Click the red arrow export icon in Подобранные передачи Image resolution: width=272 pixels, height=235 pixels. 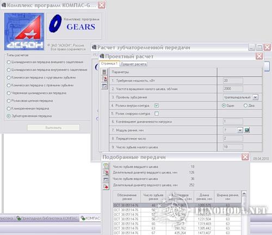point(106,186)
